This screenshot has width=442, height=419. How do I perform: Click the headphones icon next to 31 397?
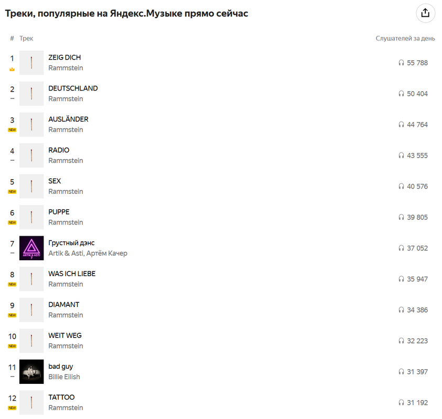point(402,372)
